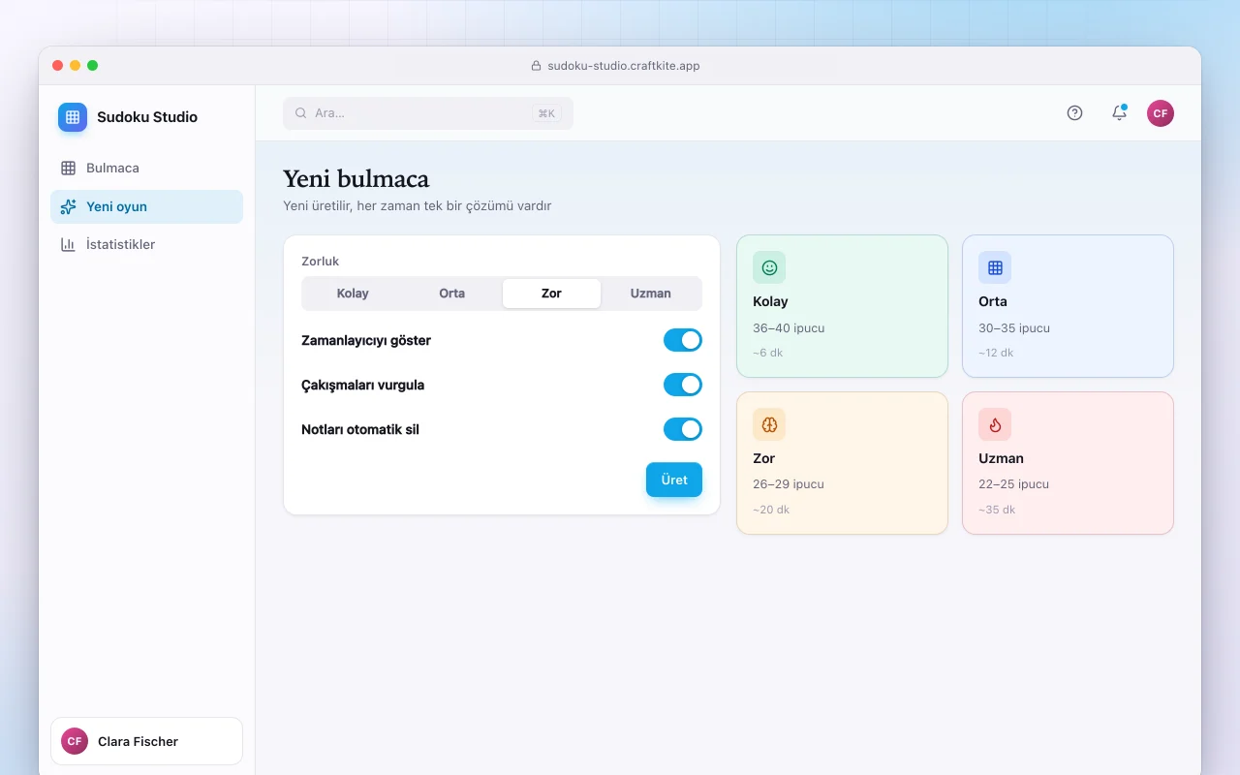Toggle Zamanlayıcıyı göster switch off
Viewport: 1240px width, 775px height.
(x=683, y=340)
